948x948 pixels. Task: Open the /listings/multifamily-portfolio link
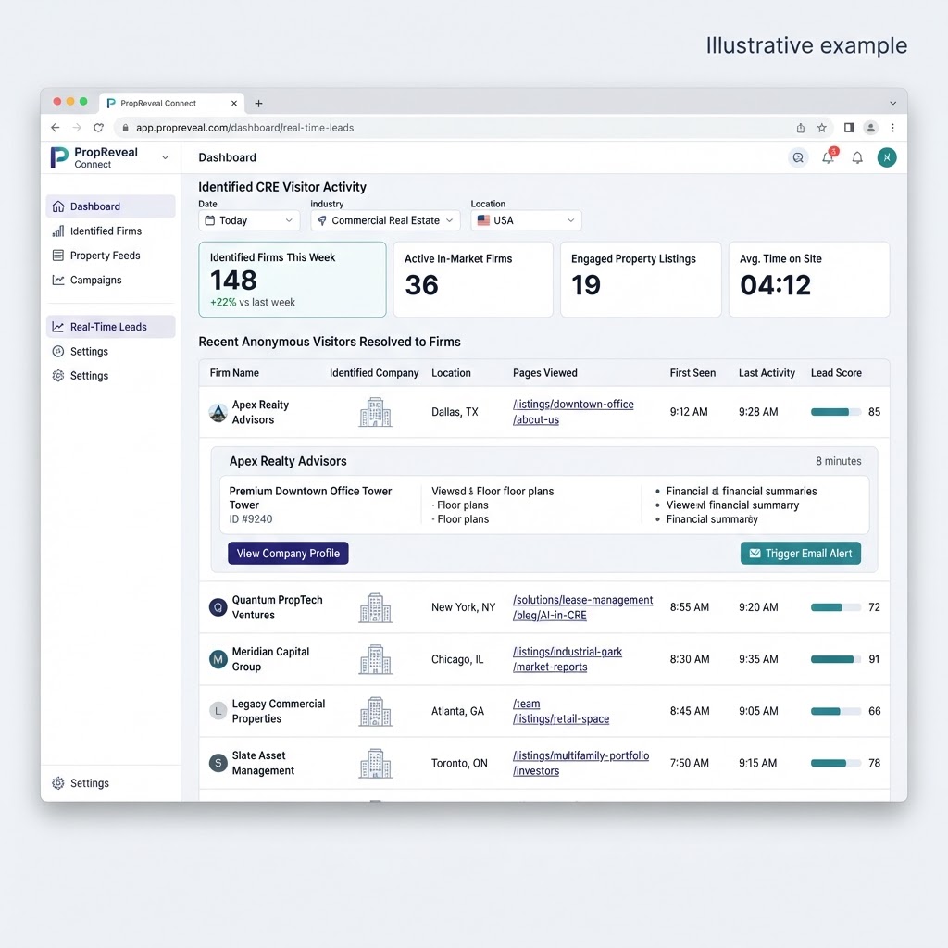pos(581,755)
